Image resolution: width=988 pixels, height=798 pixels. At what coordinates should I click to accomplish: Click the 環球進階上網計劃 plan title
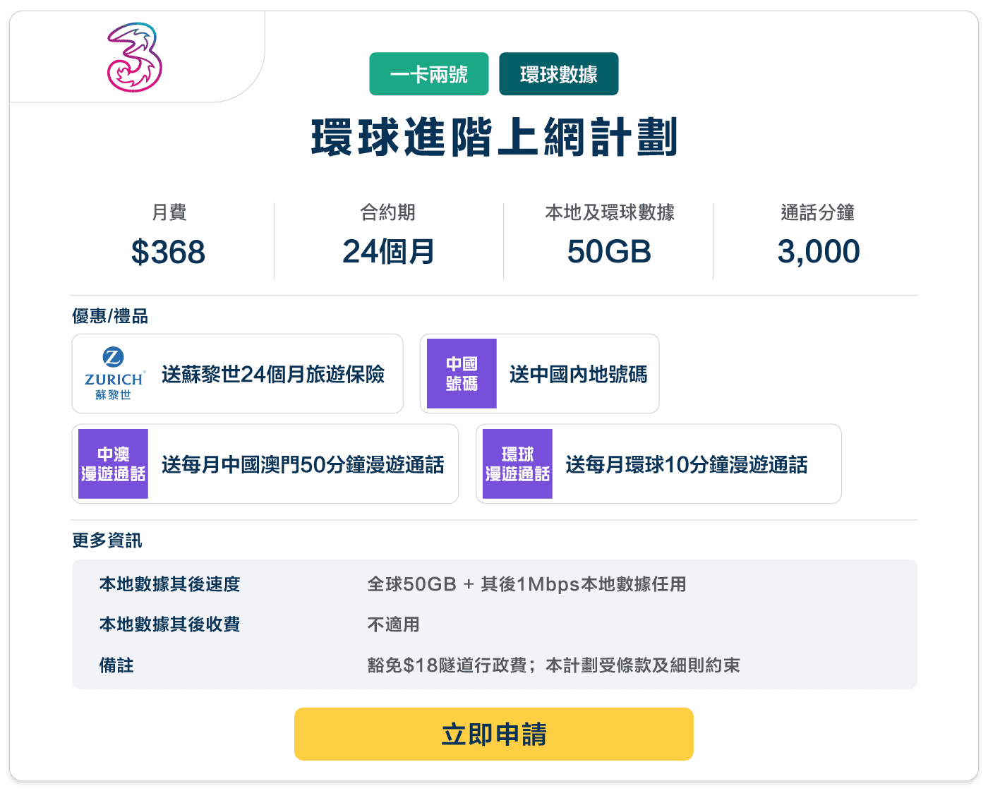(x=494, y=137)
